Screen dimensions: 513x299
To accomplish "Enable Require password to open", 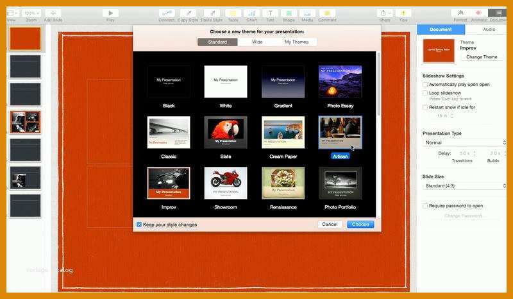I will pos(425,206).
